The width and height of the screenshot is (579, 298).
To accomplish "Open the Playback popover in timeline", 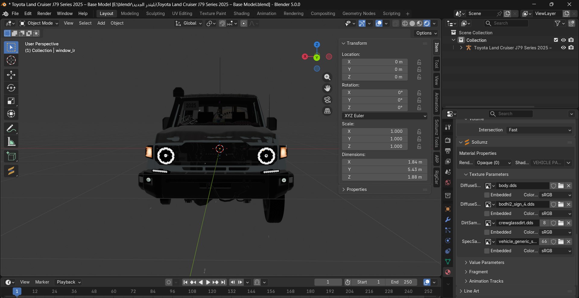I will coord(69,282).
